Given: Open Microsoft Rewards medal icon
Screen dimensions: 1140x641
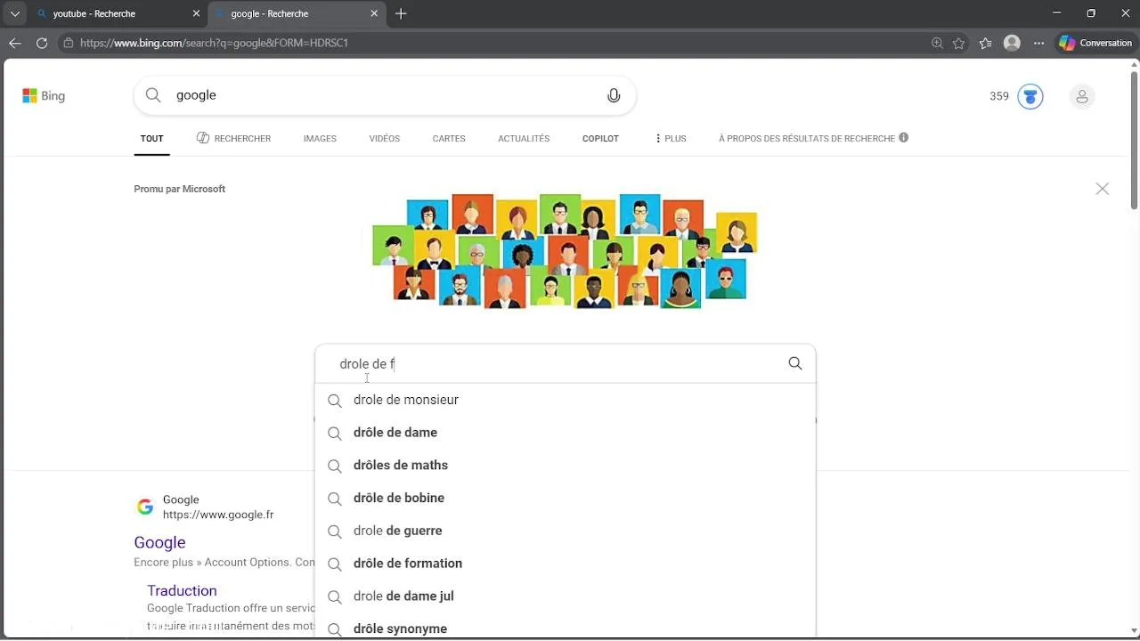Looking at the screenshot, I should 1030,96.
